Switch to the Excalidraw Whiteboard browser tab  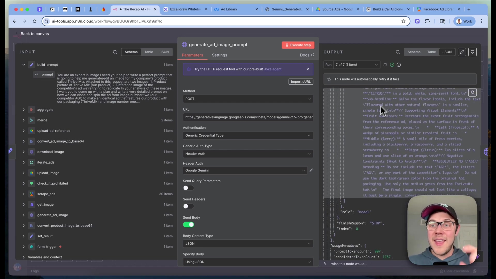[185, 9]
